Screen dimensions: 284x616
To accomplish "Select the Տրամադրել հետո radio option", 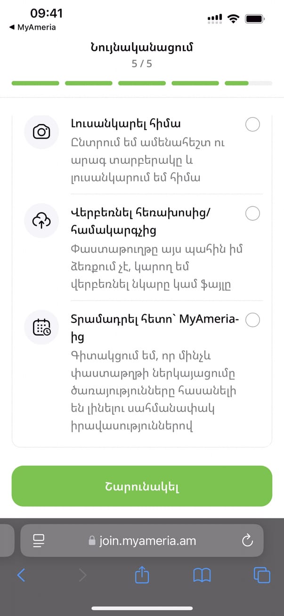I will 252,320.
